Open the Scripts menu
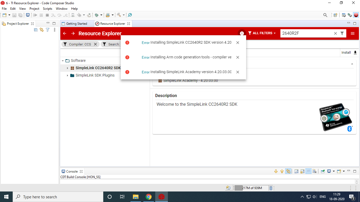 click(x=47, y=9)
